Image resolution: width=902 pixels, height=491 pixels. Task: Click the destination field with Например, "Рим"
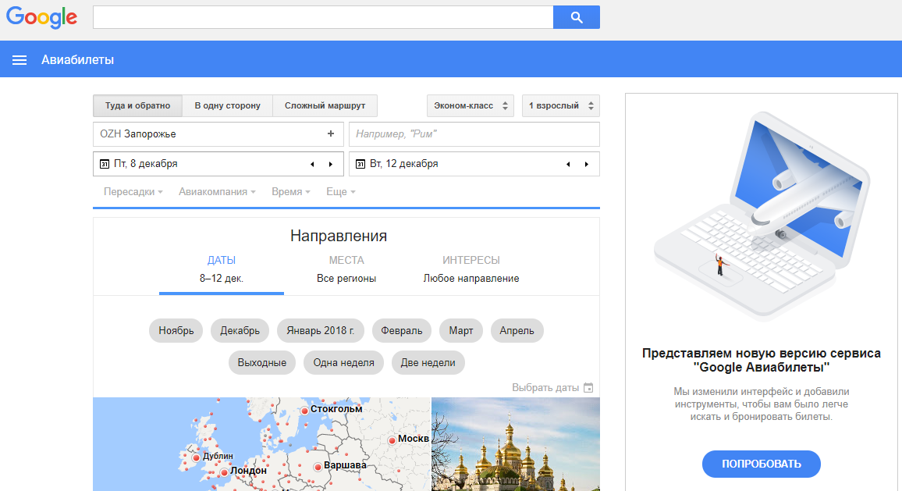point(474,133)
